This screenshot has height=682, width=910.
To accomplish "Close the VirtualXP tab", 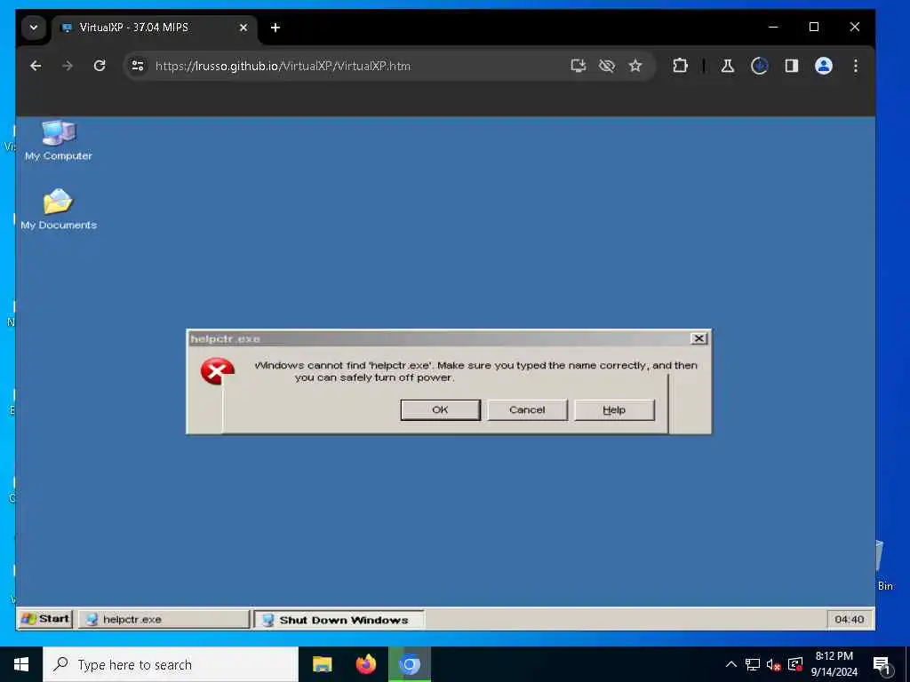I will click(x=243, y=28).
